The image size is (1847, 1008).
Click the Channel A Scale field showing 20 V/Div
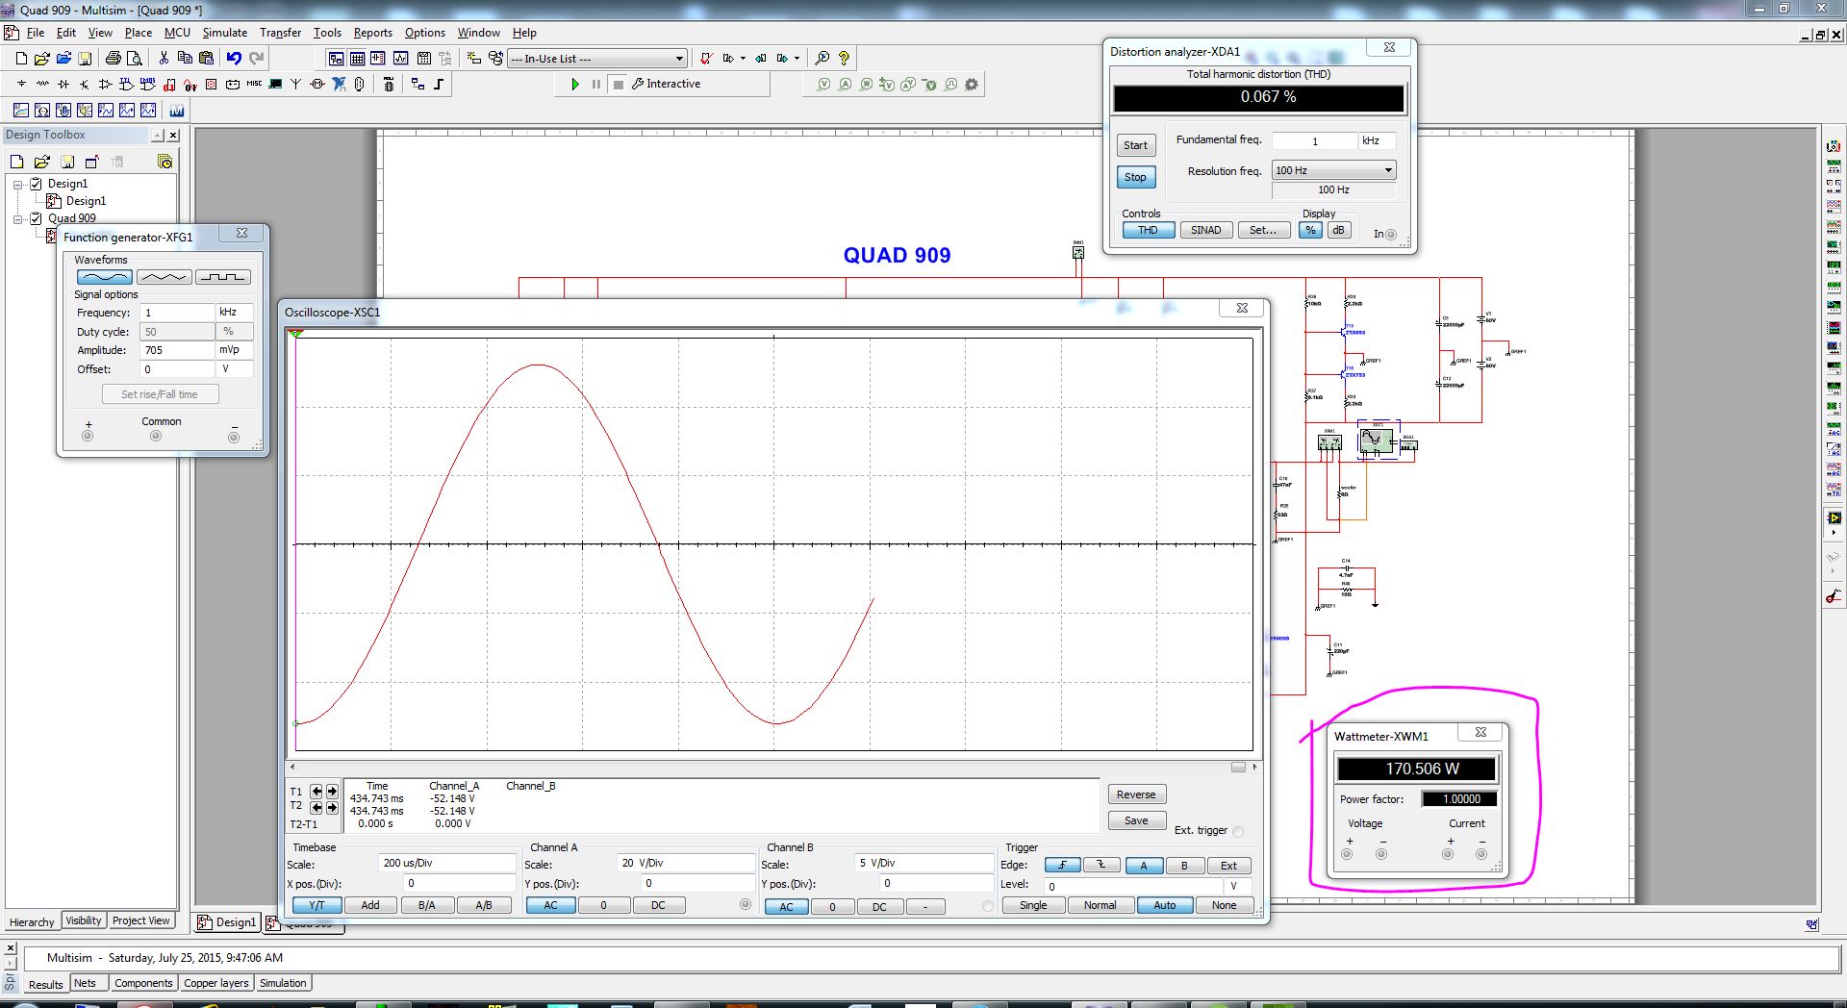(x=685, y=863)
